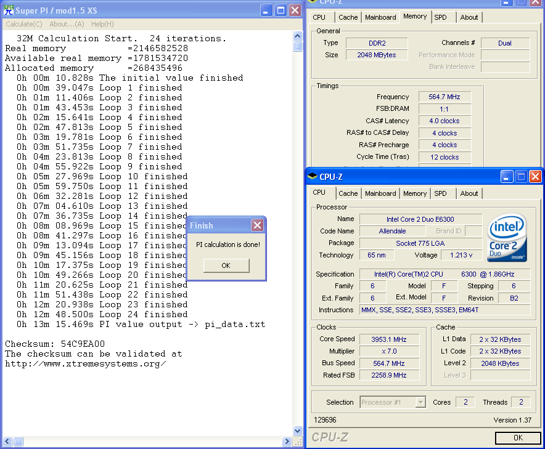The width and height of the screenshot is (545, 449).
Task: Close the front CPU-Z window
Action: tap(536, 177)
